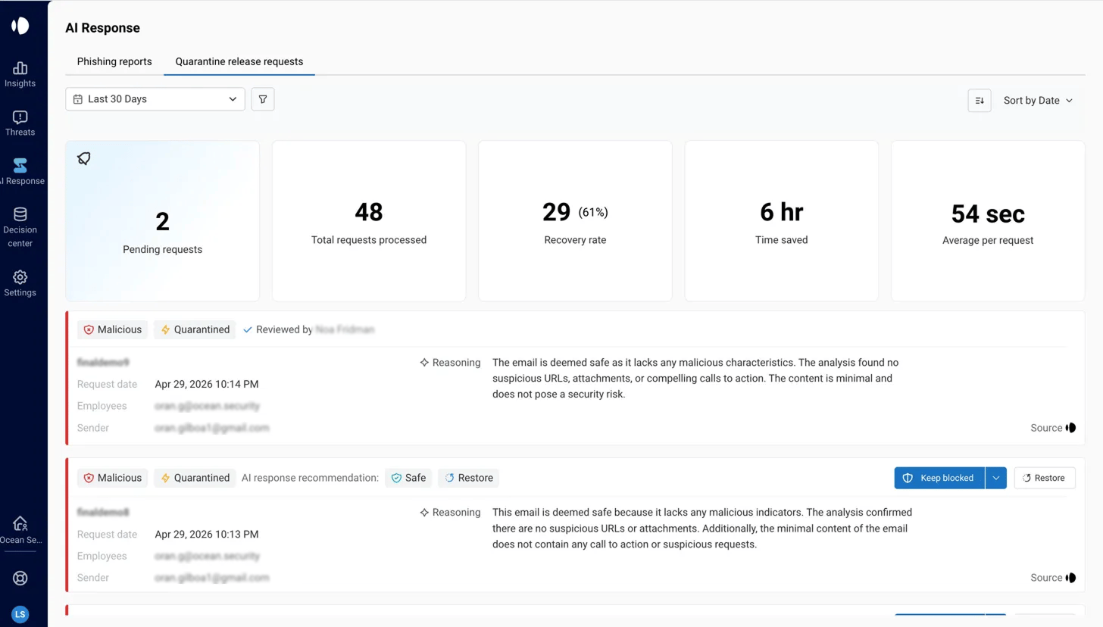
Task: Click the second card's reasoning paragraph
Action: 702,529
